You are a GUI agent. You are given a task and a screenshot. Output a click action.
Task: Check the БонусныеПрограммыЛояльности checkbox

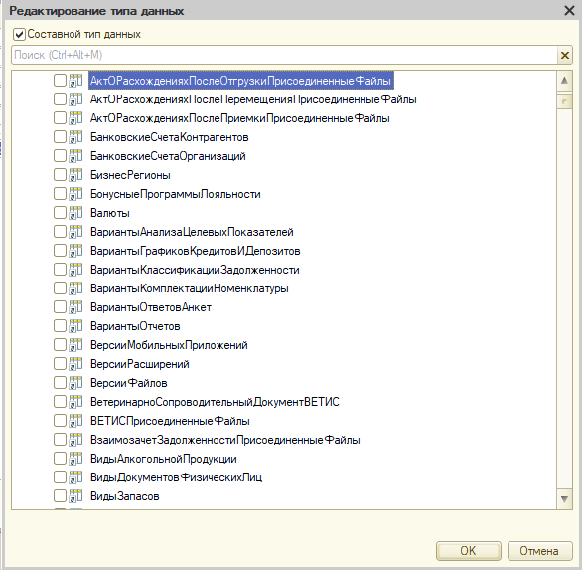pyautogui.click(x=60, y=194)
